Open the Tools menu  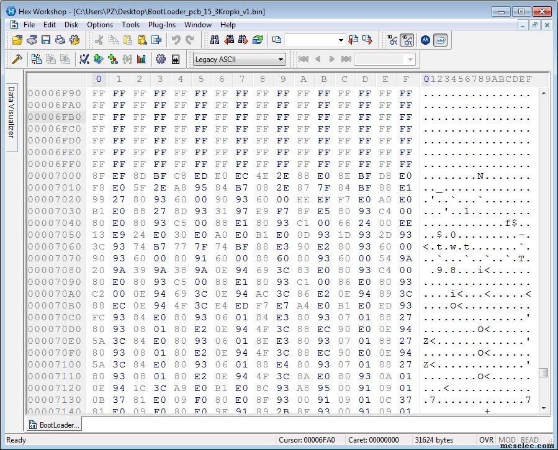click(x=130, y=25)
